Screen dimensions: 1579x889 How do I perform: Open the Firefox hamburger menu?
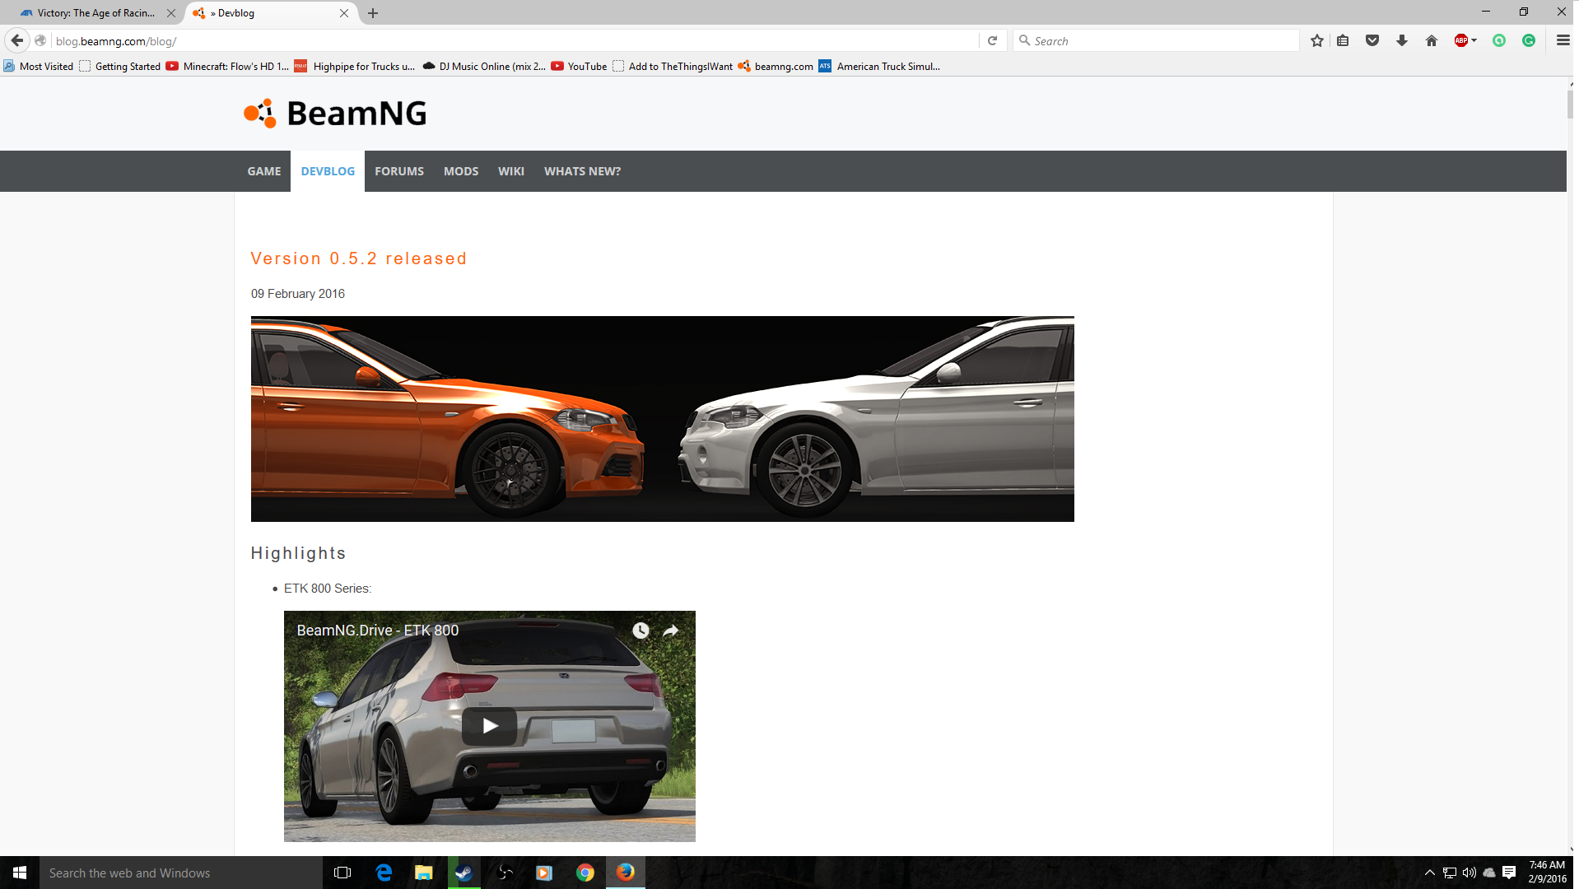tap(1563, 40)
